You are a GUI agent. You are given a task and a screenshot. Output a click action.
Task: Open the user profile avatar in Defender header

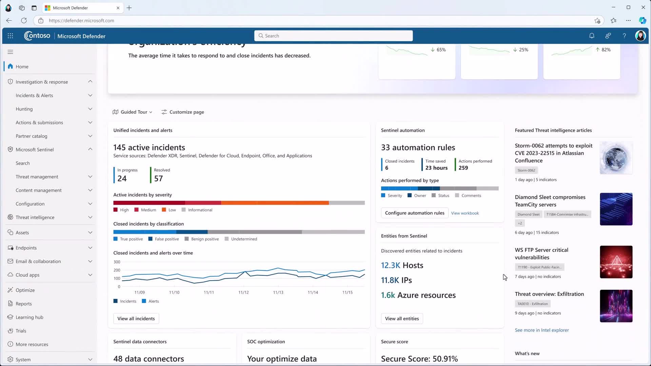tap(640, 36)
